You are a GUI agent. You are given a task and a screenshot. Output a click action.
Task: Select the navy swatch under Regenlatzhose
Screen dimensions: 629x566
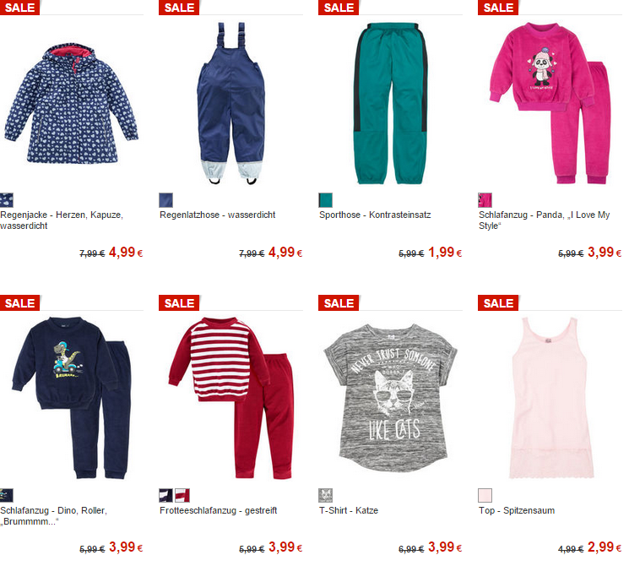pyautogui.click(x=166, y=200)
